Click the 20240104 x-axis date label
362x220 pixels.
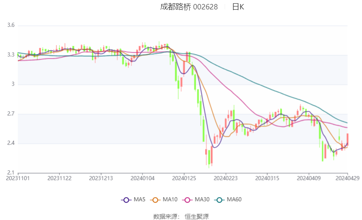point(143,178)
